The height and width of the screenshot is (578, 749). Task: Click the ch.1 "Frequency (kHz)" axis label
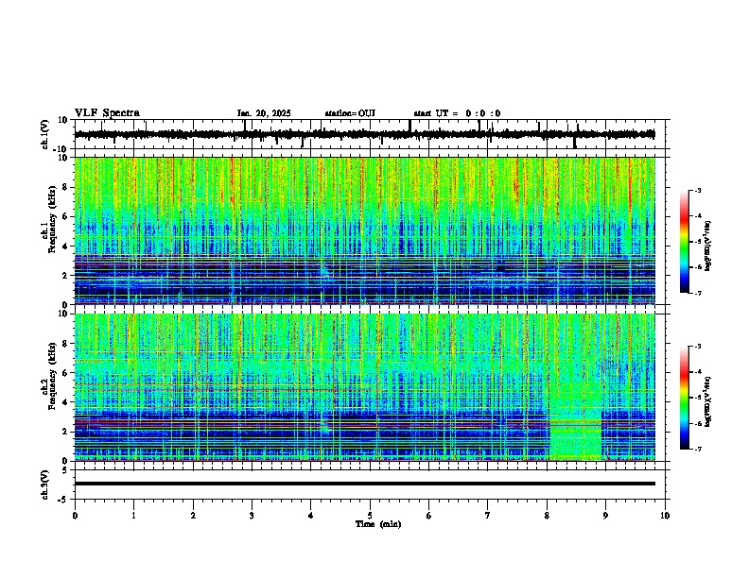click(x=52, y=219)
